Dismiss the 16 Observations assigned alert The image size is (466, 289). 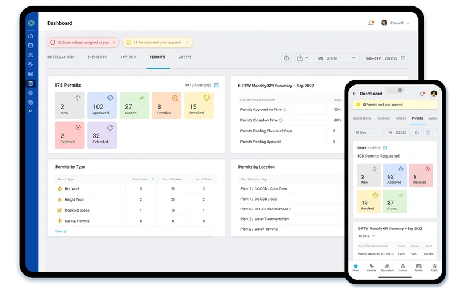pos(114,42)
